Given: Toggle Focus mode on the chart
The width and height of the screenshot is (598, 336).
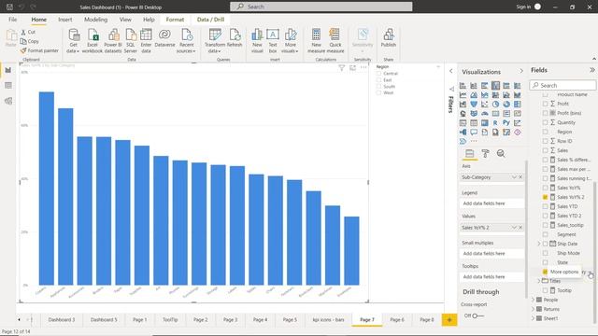Looking at the screenshot, I should [x=353, y=68].
